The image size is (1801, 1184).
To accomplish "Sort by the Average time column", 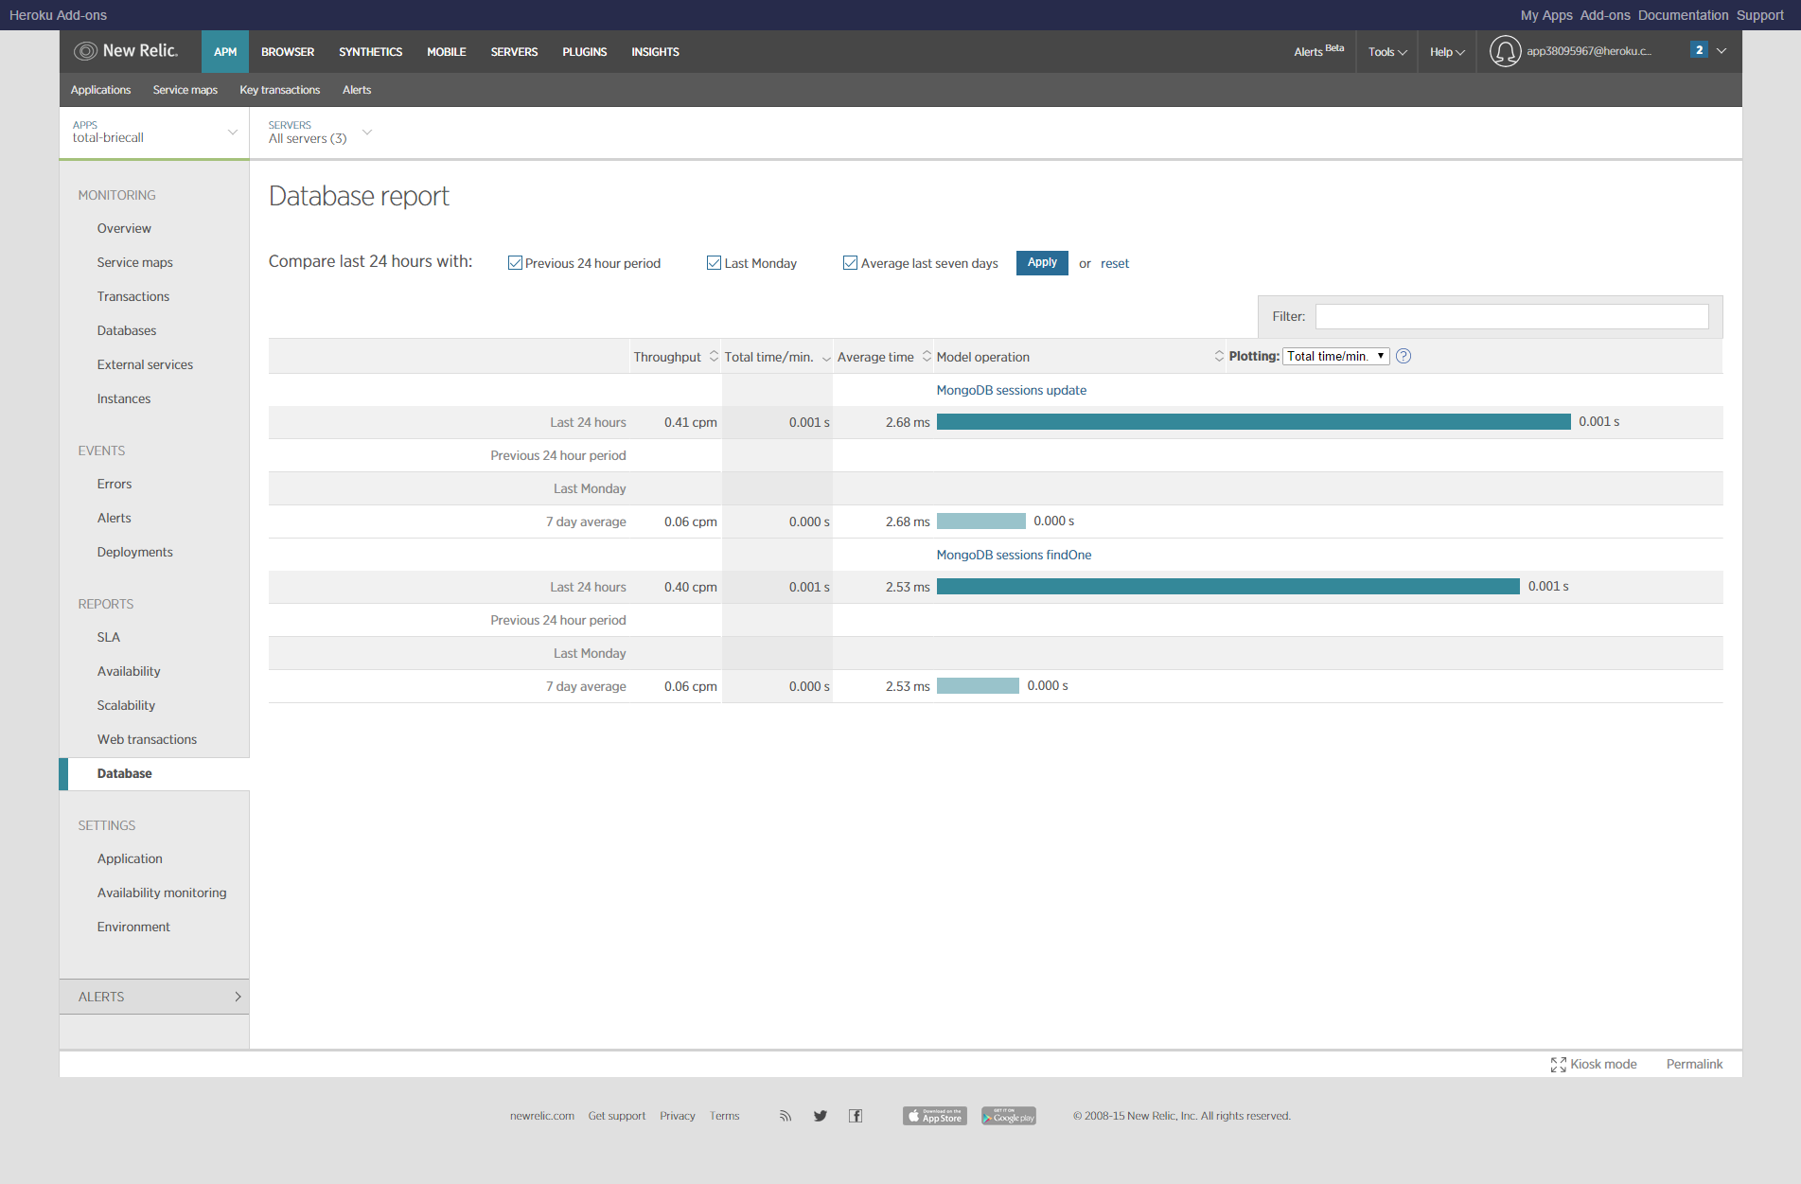I will pos(884,357).
